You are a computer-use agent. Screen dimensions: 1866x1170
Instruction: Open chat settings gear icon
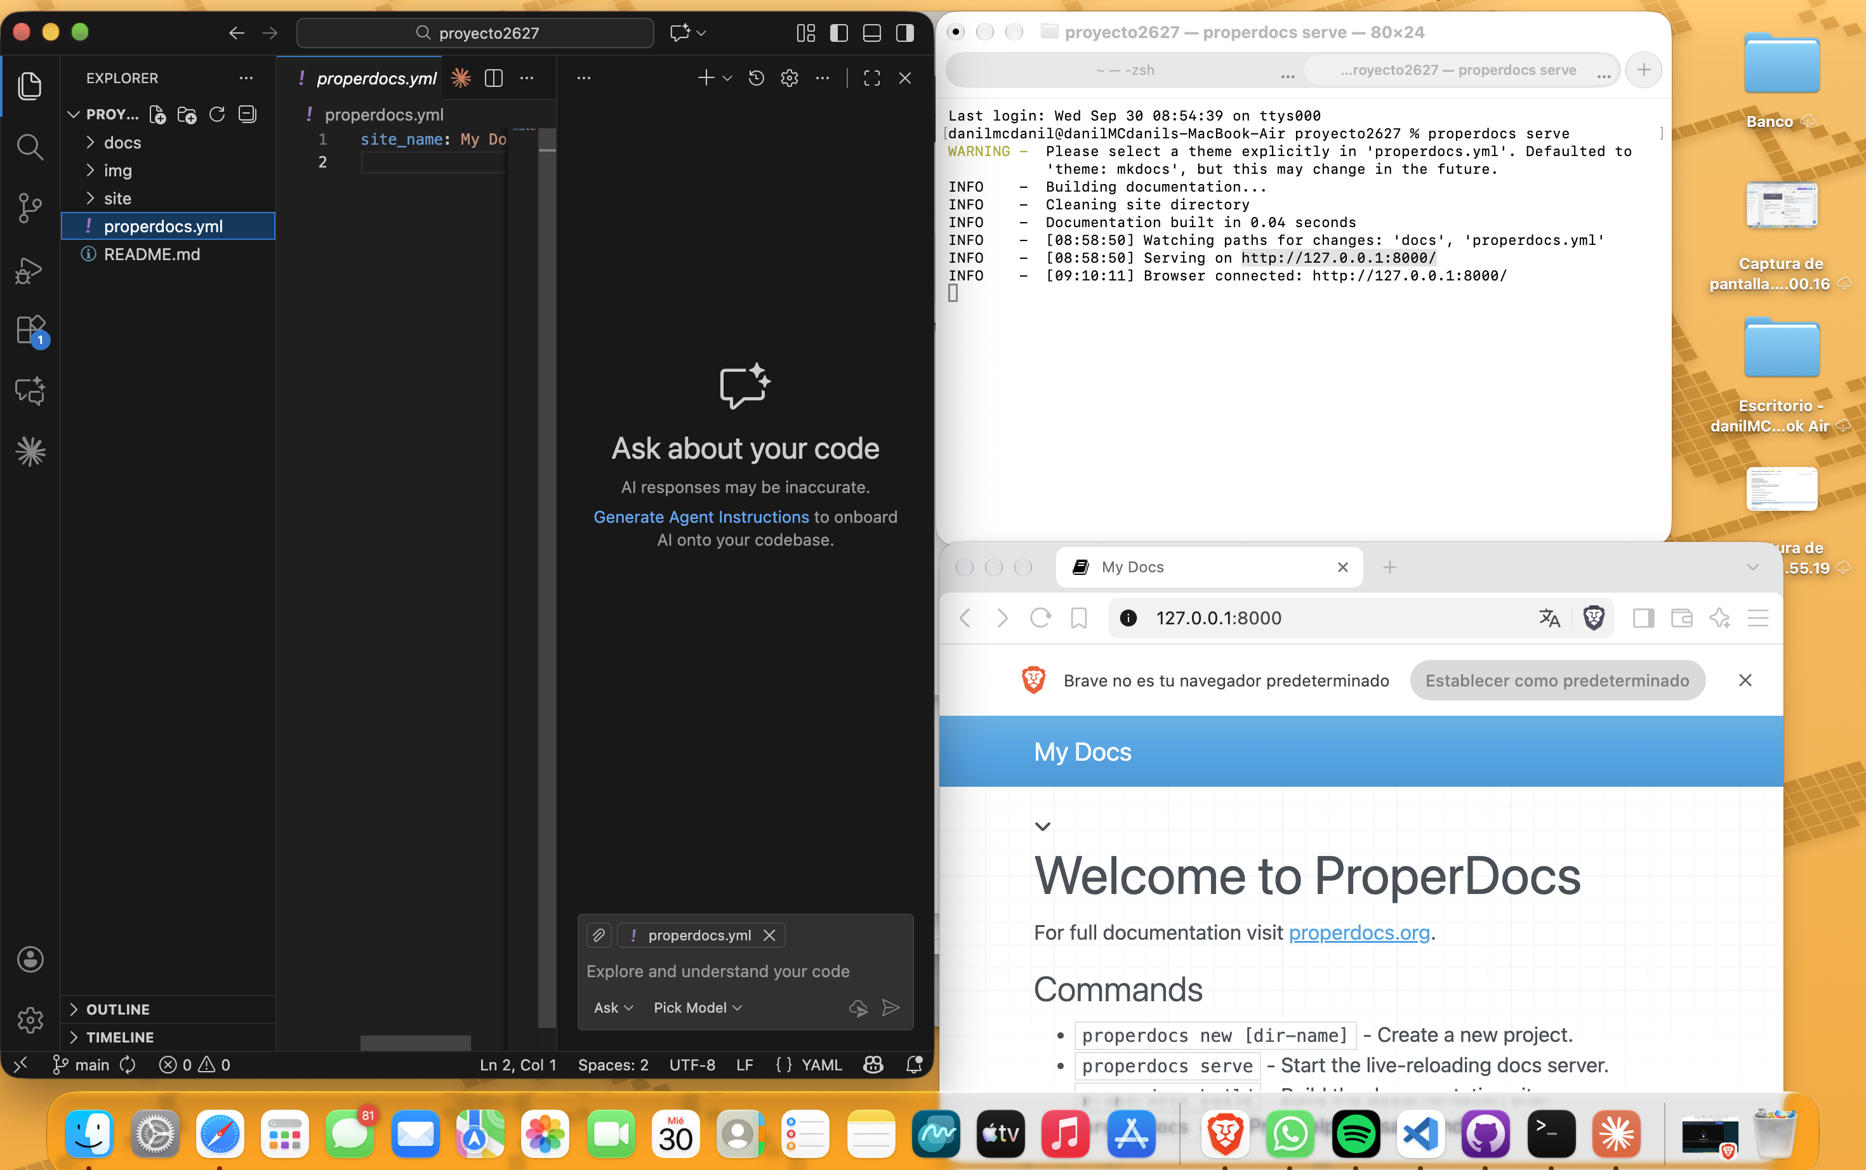coord(790,78)
